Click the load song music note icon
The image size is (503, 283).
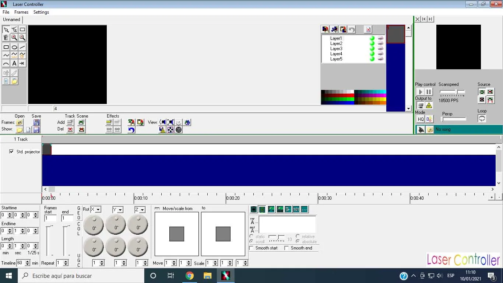[x=429, y=130]
